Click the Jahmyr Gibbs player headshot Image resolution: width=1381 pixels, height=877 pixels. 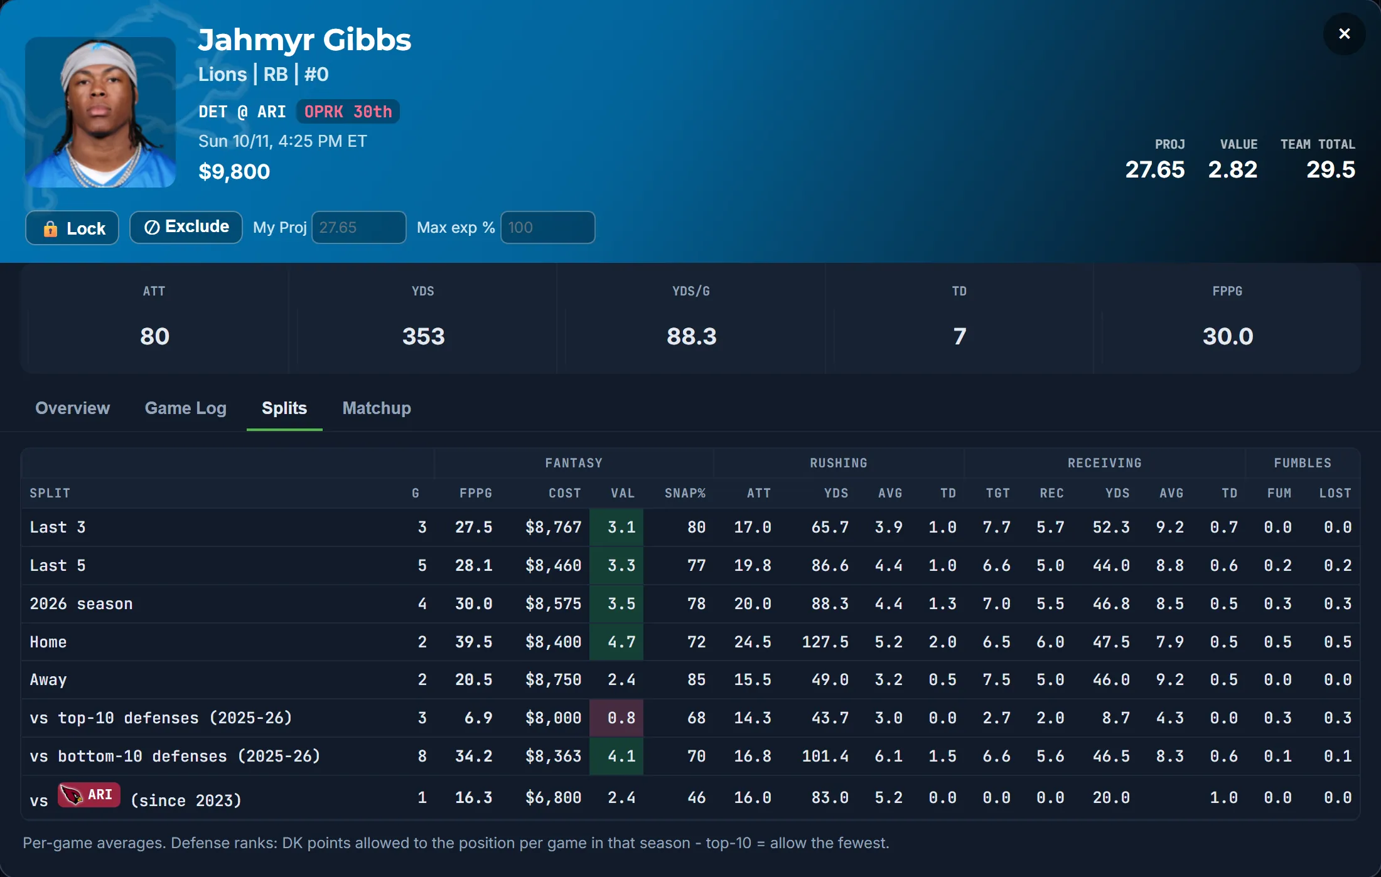(x=100, y=112)
